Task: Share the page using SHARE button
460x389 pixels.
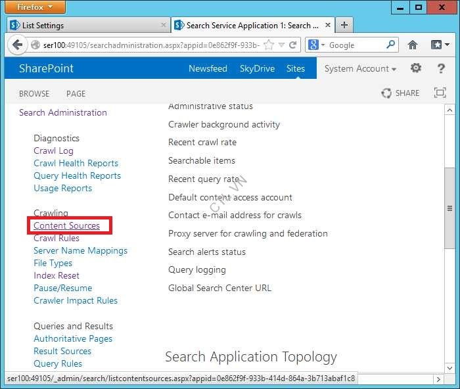Action: [400, 93]
